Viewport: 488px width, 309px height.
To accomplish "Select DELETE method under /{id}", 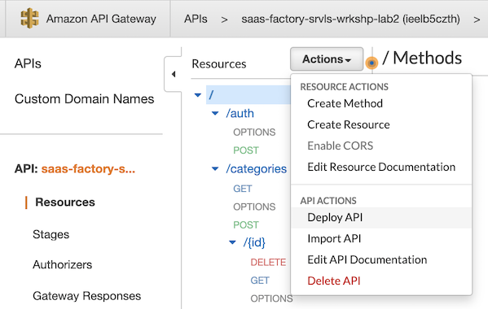I will [x=268, y=263].
